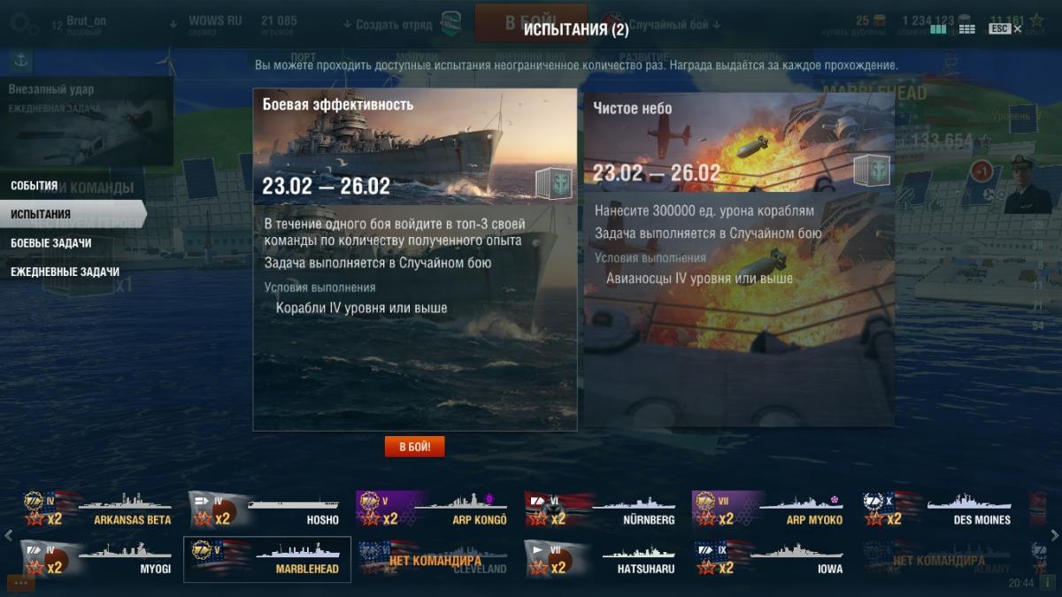
Task: Switch challenges to wide card view
Action: pos(938,29)
